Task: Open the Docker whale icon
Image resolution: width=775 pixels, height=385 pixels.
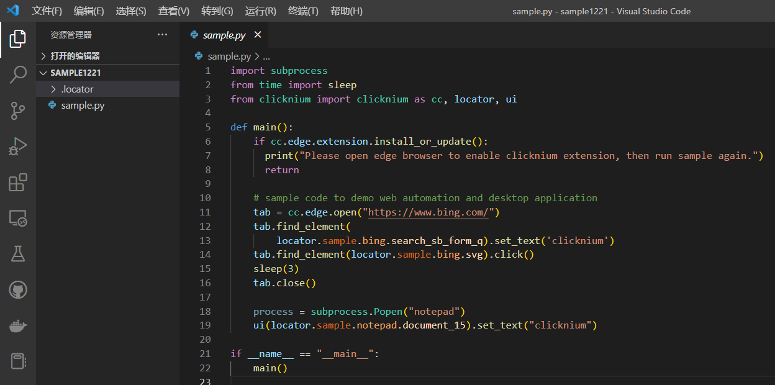Action: click(17, 325)
